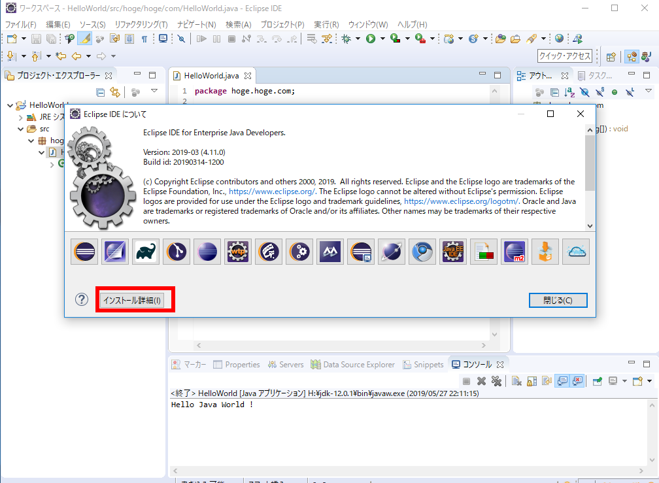The height and width of the screenshot is (483, 659).
Task: Click the クイック・アクセス input field
Action: coord(565,56)
